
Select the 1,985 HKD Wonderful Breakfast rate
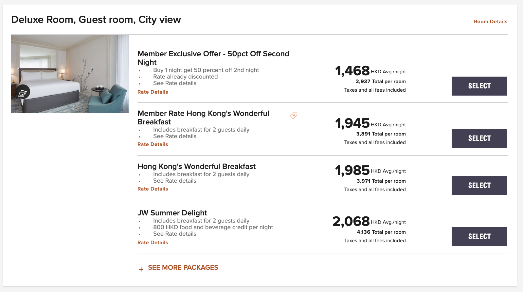click(479, 186)
